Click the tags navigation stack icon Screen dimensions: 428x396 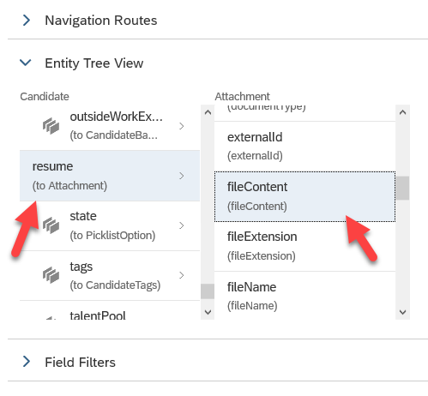pyautogui.click(x=51, y=275)
